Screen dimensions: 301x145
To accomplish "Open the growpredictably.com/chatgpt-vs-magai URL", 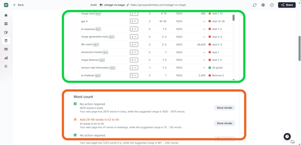I will (158, 5).
